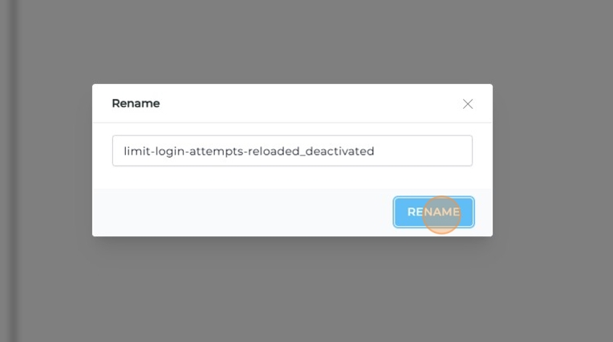Click the dimmed area right of the dialog
613x342 pixels.
pyautogui.click(x=553, y=160)
